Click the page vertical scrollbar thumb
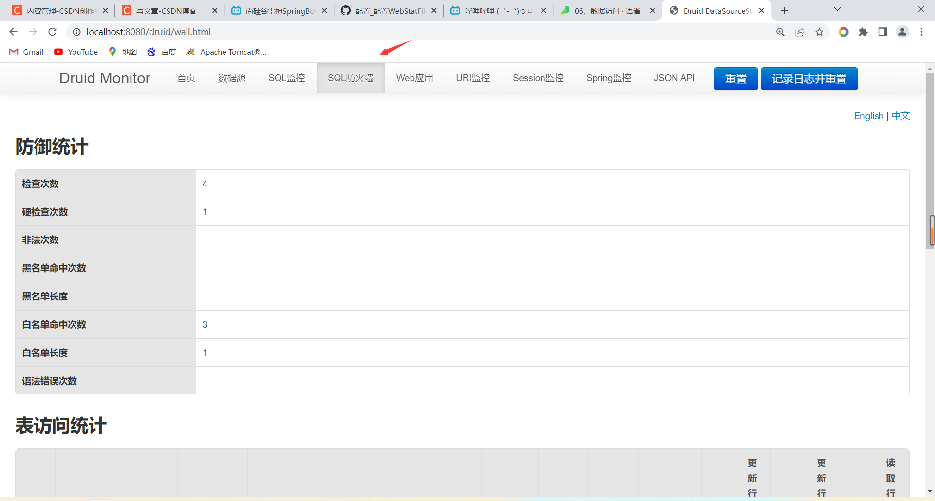935x501 pixels. point(931,161)
